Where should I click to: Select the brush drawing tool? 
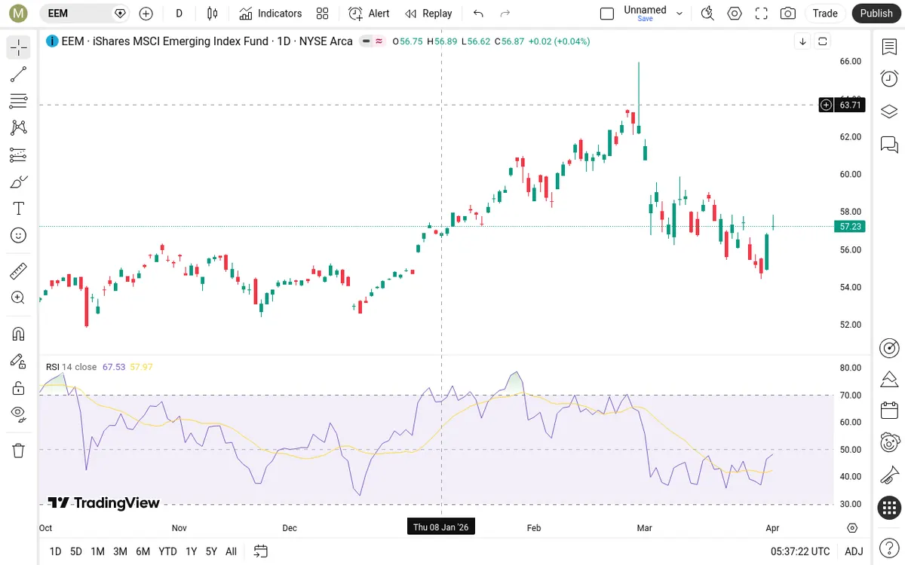click(19, 182)
